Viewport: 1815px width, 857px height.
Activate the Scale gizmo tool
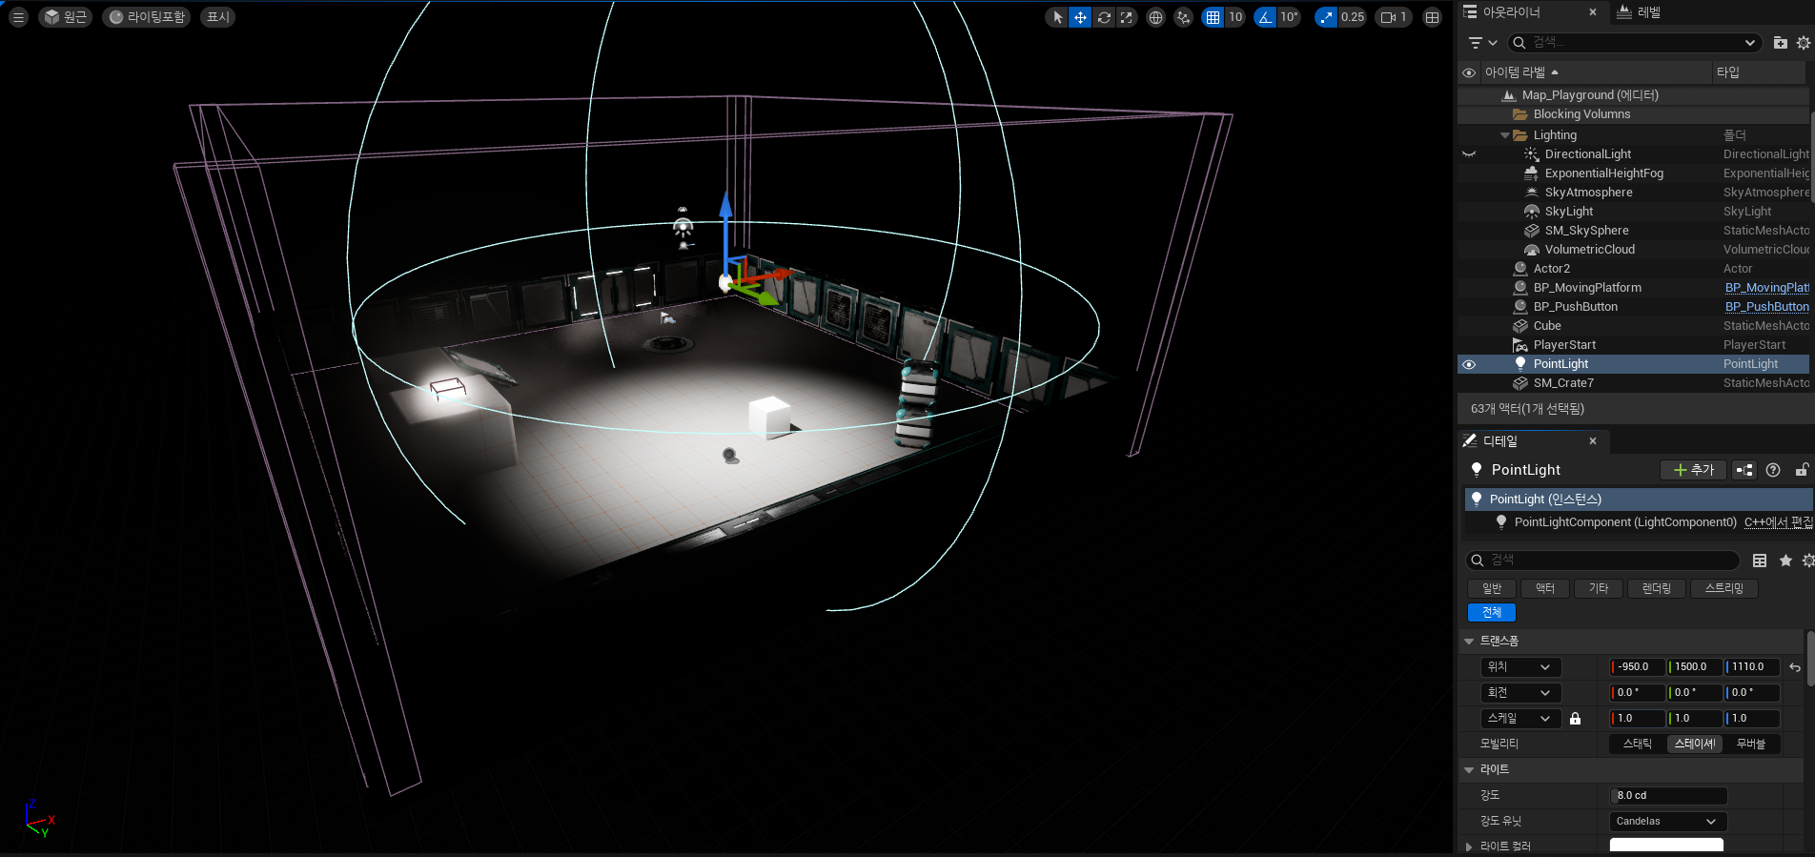click(x=1127, y=17)
